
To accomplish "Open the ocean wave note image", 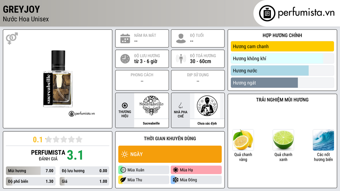I will [x=323, y=140].
